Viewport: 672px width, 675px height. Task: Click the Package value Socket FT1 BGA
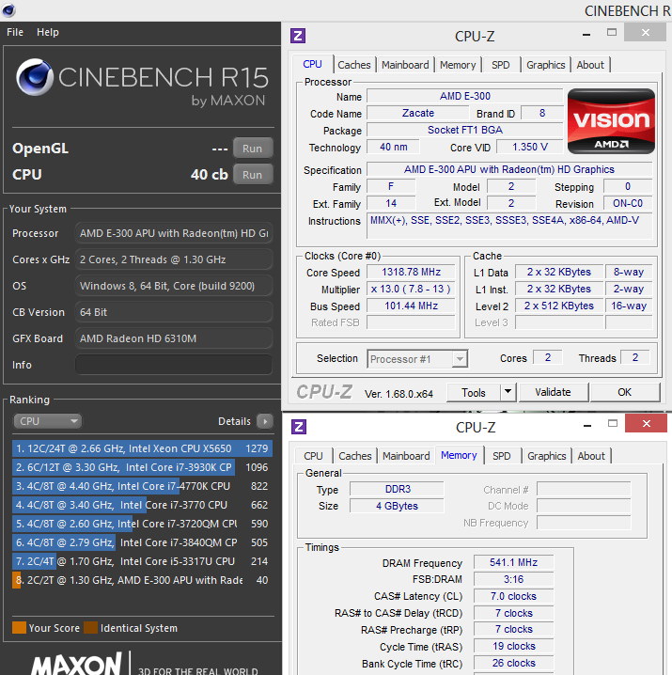click(x=465, y=130)
